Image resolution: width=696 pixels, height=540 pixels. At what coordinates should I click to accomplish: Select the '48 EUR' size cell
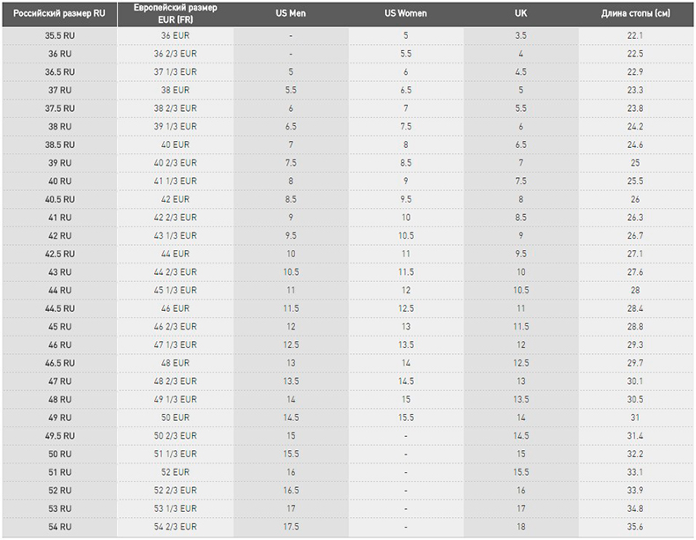point(175,363)
